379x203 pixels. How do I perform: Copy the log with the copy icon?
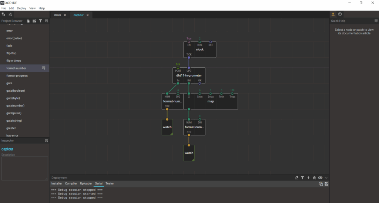tap(321, 184)
